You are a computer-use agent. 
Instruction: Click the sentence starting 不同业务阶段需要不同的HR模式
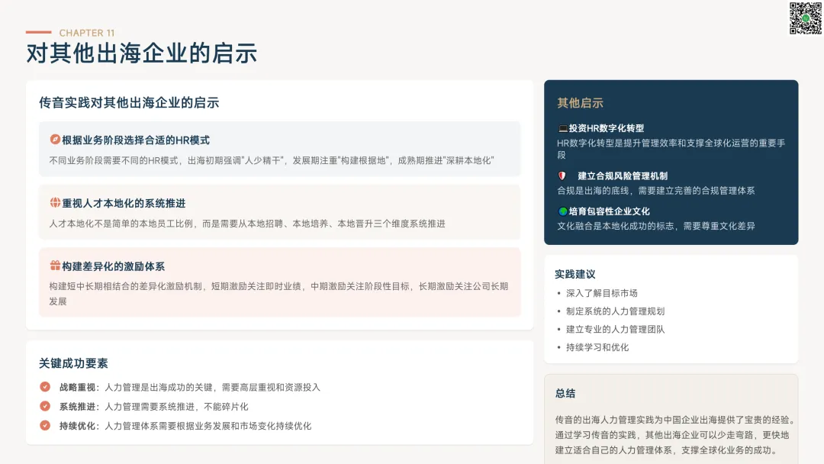click(272, 160)
